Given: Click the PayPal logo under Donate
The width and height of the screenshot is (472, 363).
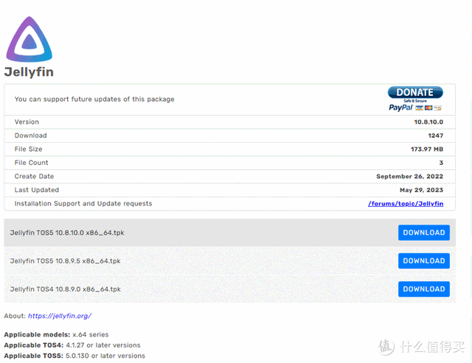Looking at the screenshot, I should pyautogui.click(x=401, y=108).
